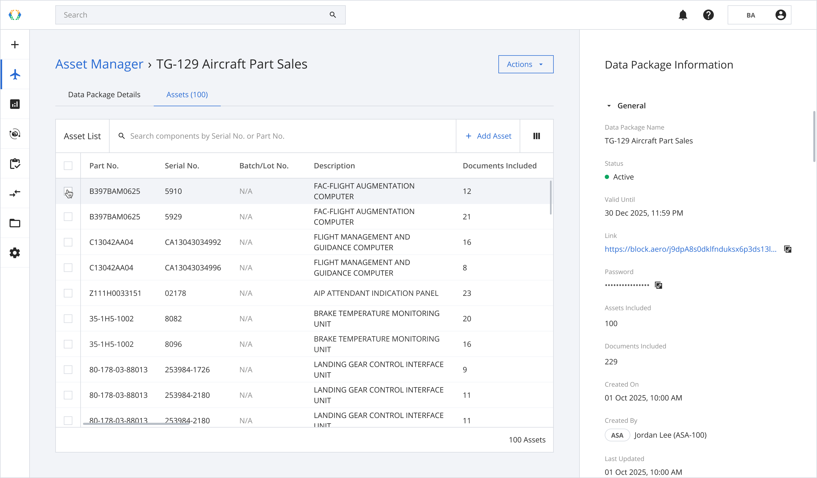Click the asset table horizontal scrollbar

point(136,423)
